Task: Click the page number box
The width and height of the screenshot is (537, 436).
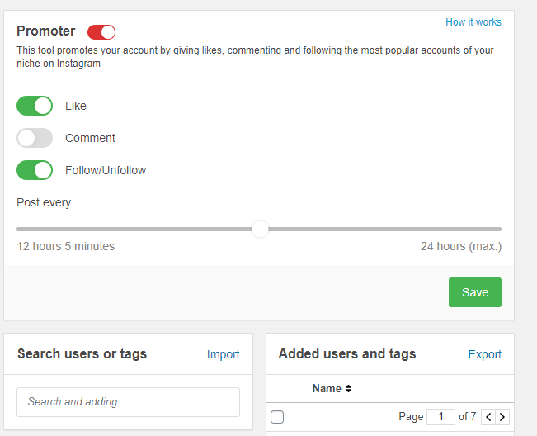Action: [440, 417]
